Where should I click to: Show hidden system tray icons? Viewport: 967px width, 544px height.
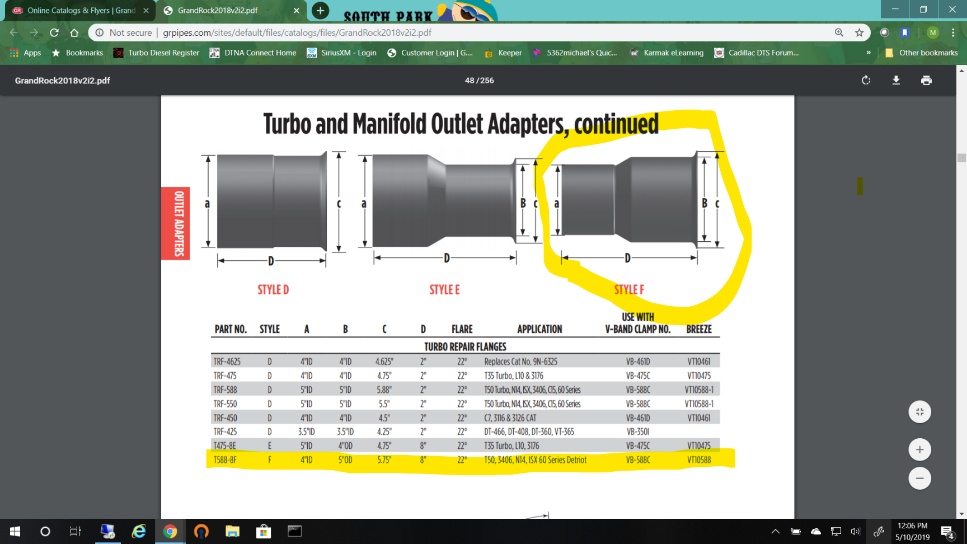(776, 531)
